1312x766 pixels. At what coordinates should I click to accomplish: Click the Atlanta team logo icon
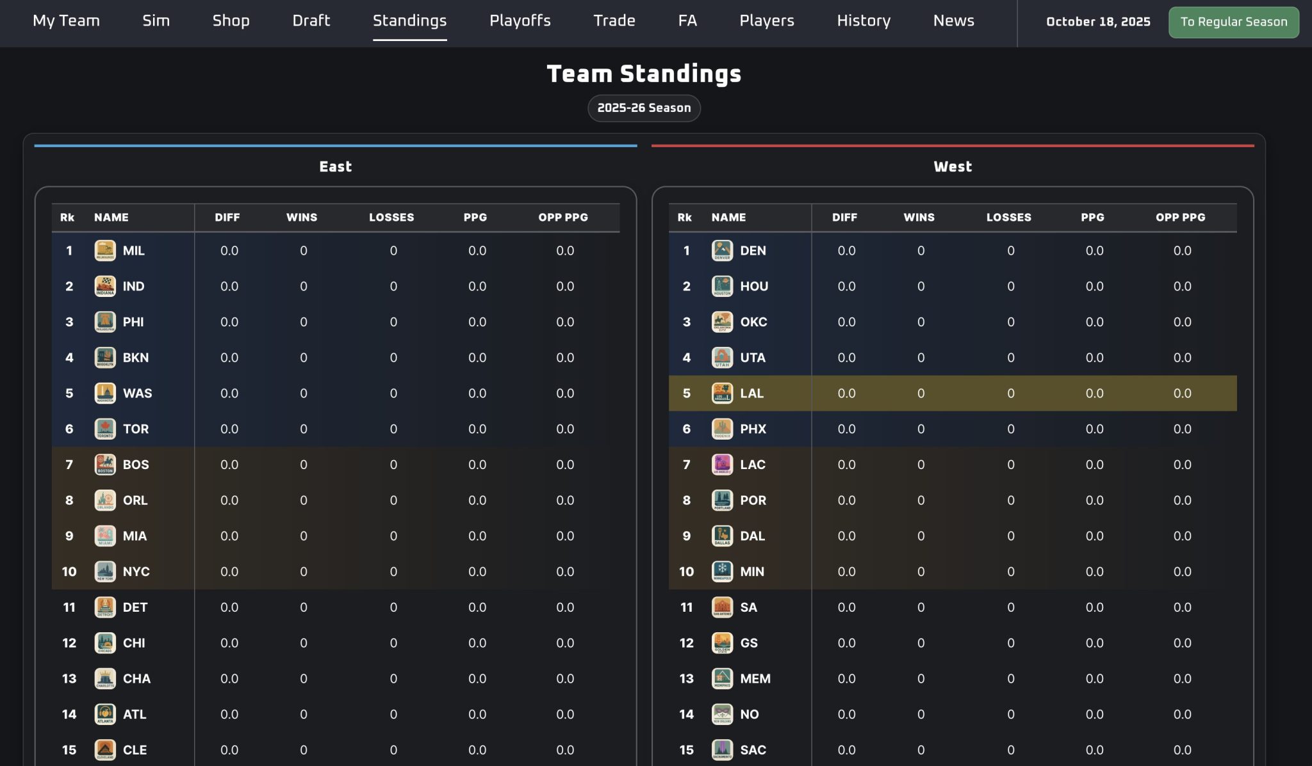[105, 714]
